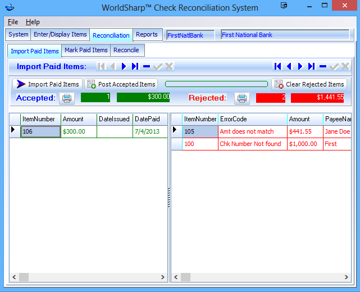Click the Clear Rejected Items button
Viewport: 360px width, 292px height.
[309, 84]
